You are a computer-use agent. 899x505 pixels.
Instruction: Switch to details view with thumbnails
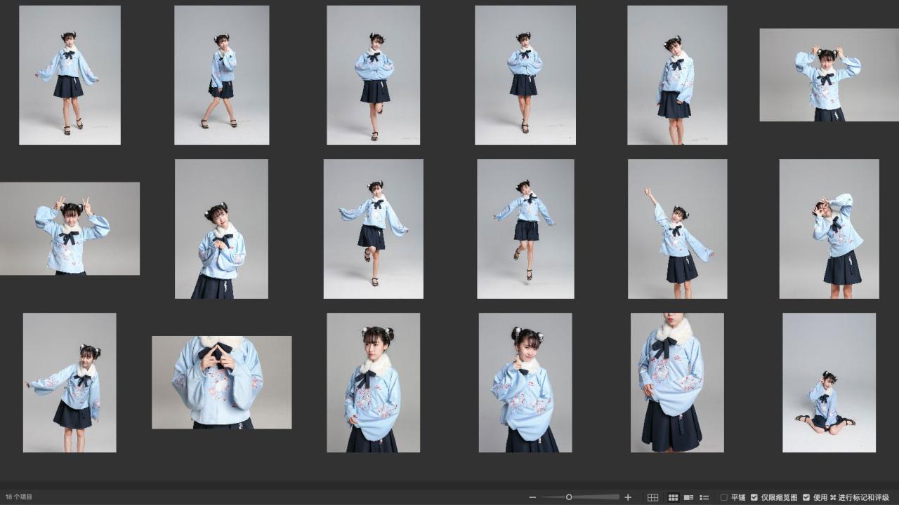689,497
